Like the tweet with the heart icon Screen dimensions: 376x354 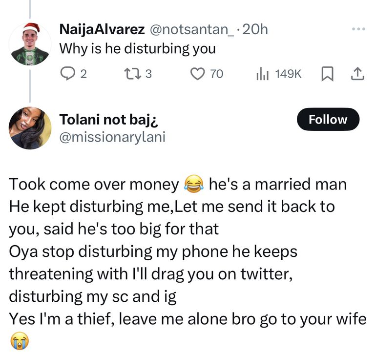[197, 74]
